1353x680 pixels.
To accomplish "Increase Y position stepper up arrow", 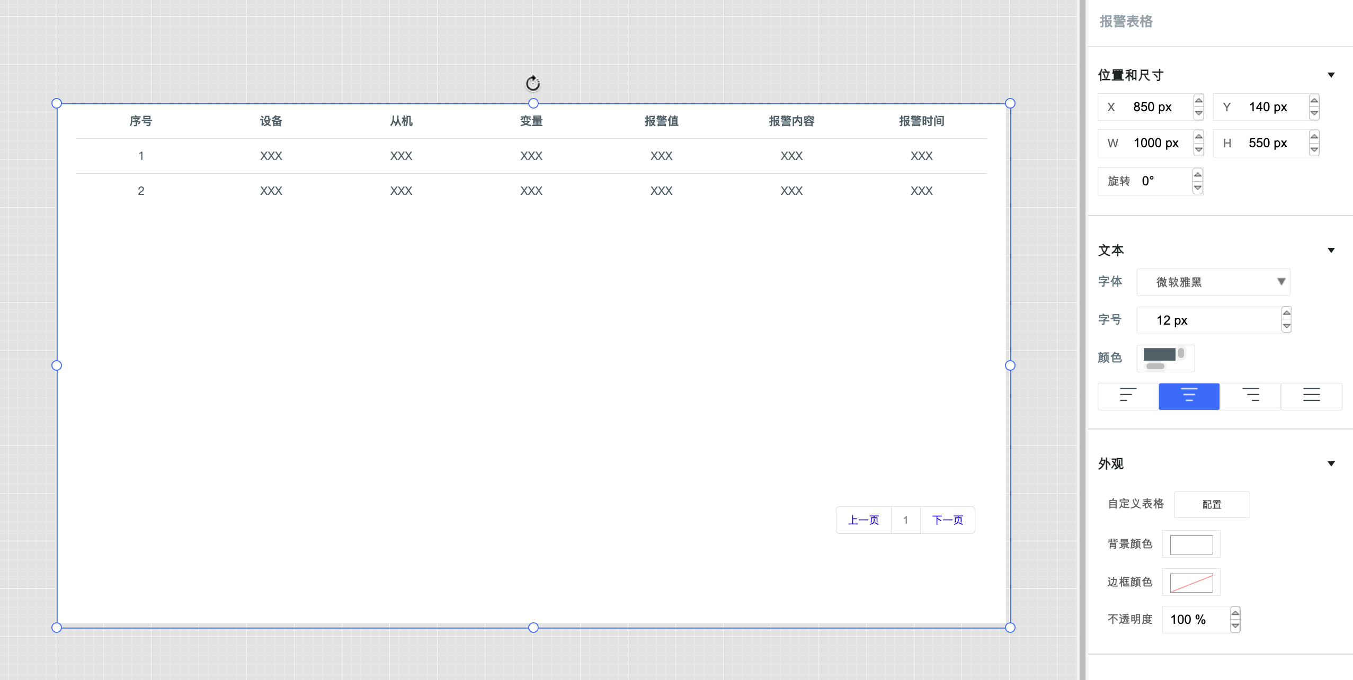I will click(x=1314, y=101).
